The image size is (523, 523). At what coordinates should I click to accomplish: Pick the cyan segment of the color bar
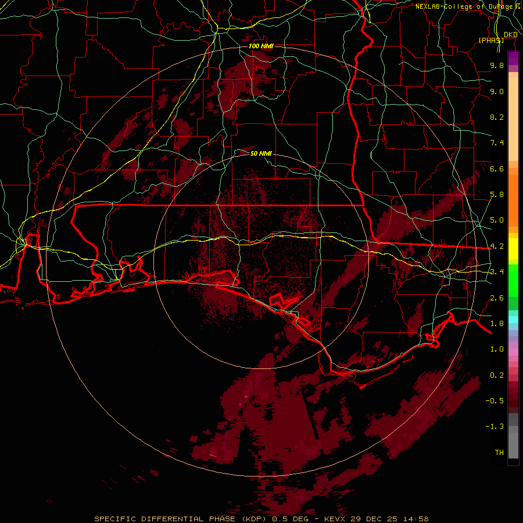[x=513, y=320]
